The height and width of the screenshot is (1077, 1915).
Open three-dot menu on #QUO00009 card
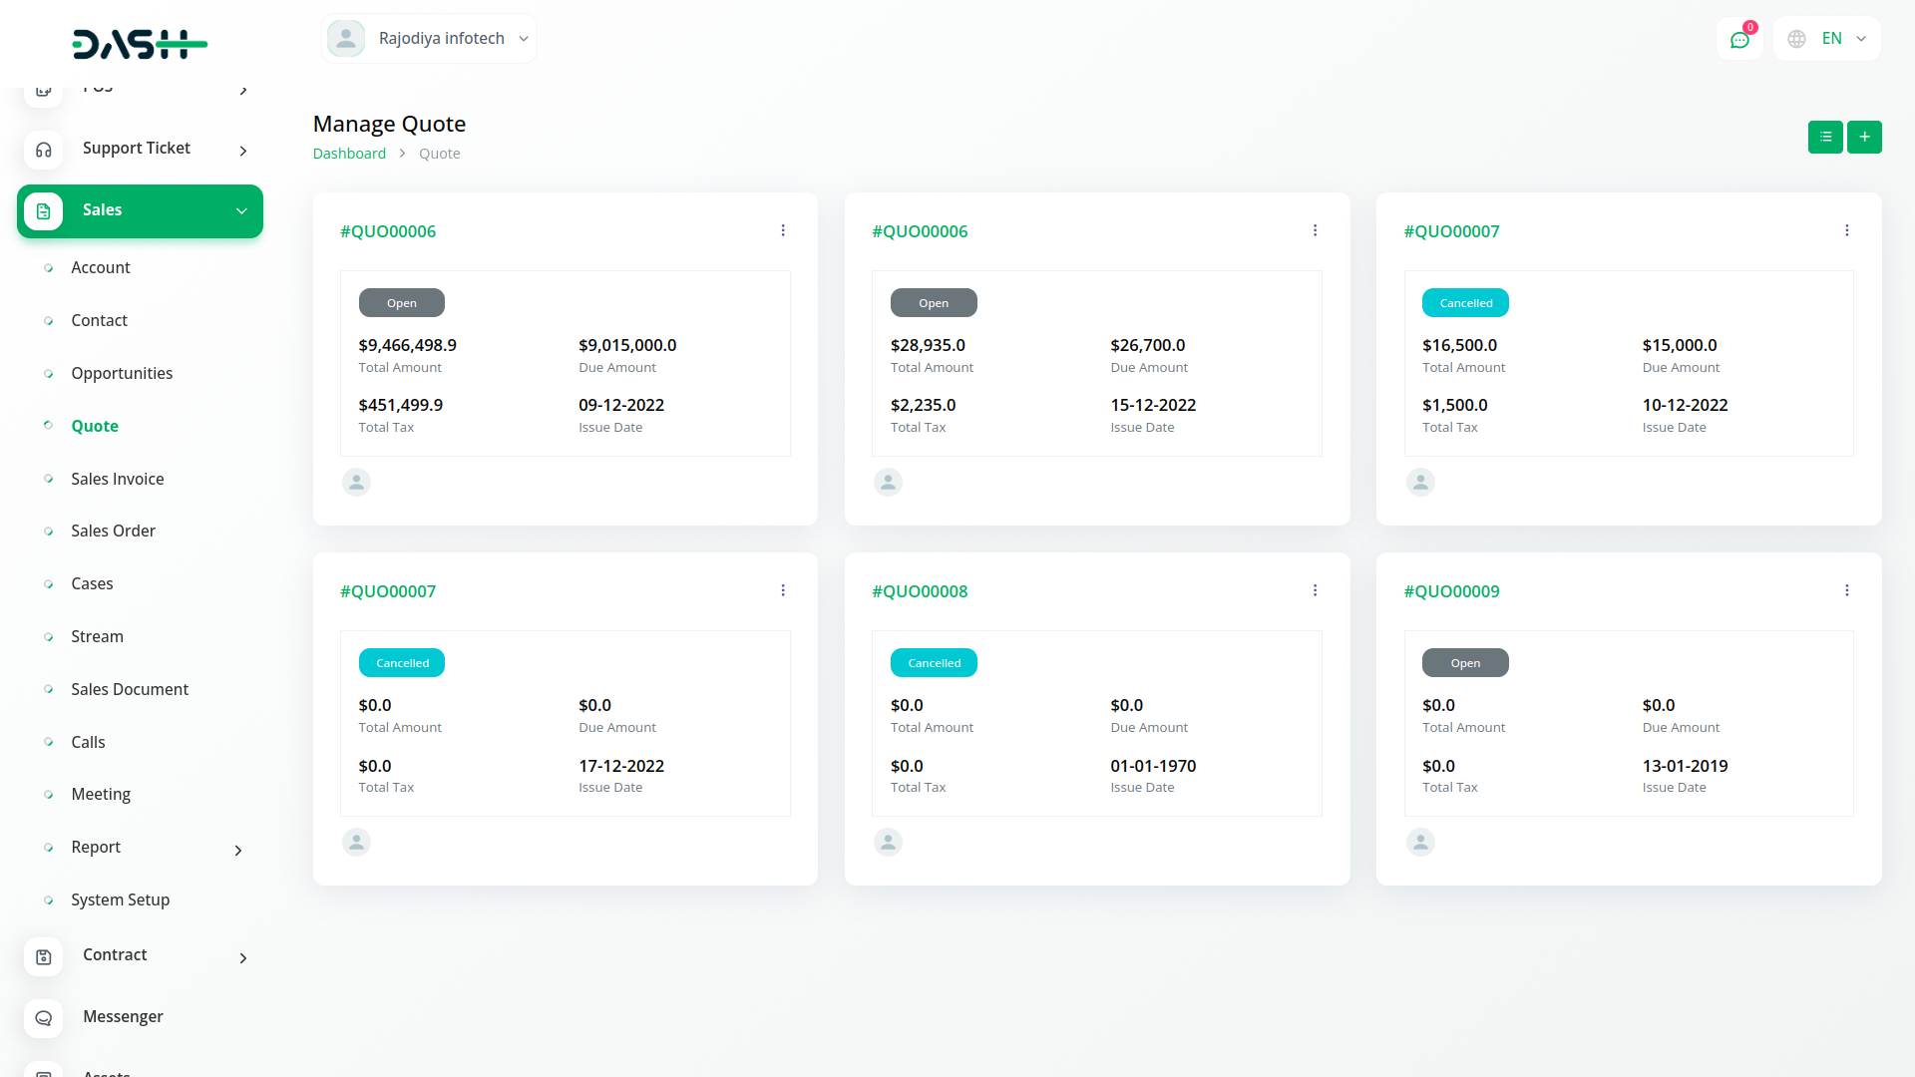pos(1846,590)
